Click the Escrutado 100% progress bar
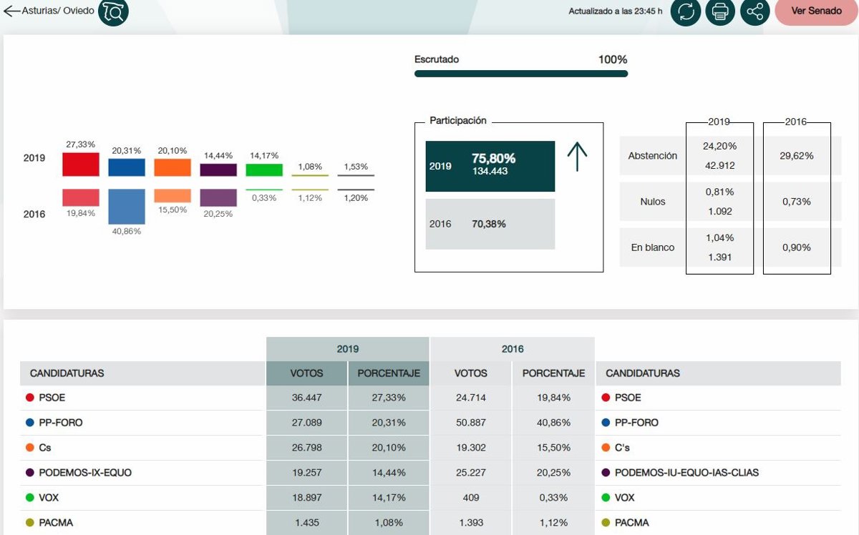 (520, 74)
